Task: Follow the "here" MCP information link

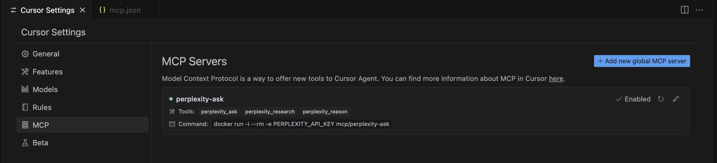Action: click(556, 79)
